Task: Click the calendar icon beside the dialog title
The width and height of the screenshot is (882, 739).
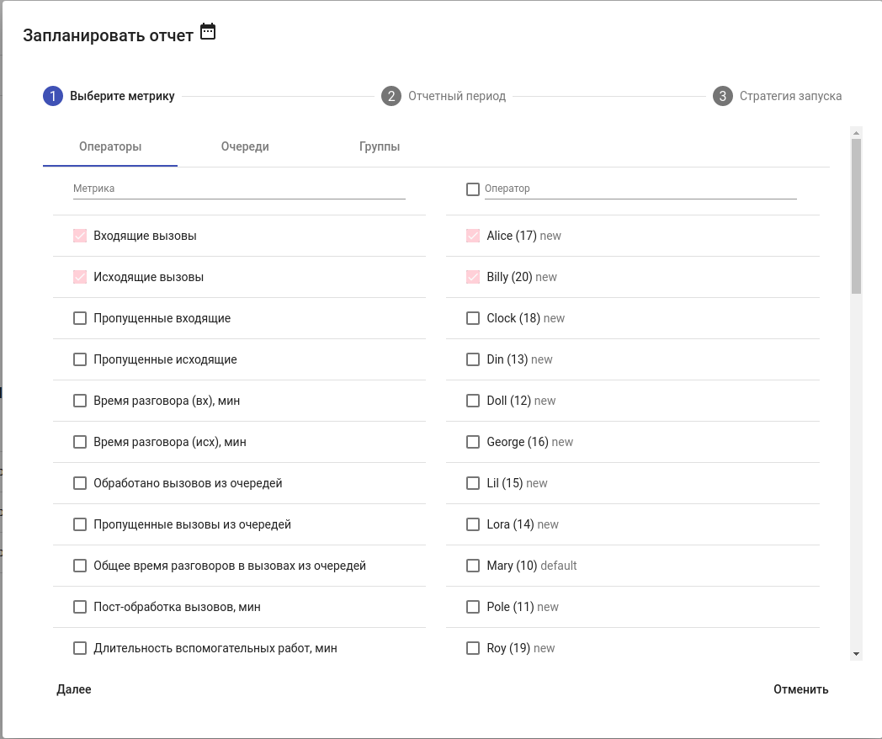Action: (208, 33)
